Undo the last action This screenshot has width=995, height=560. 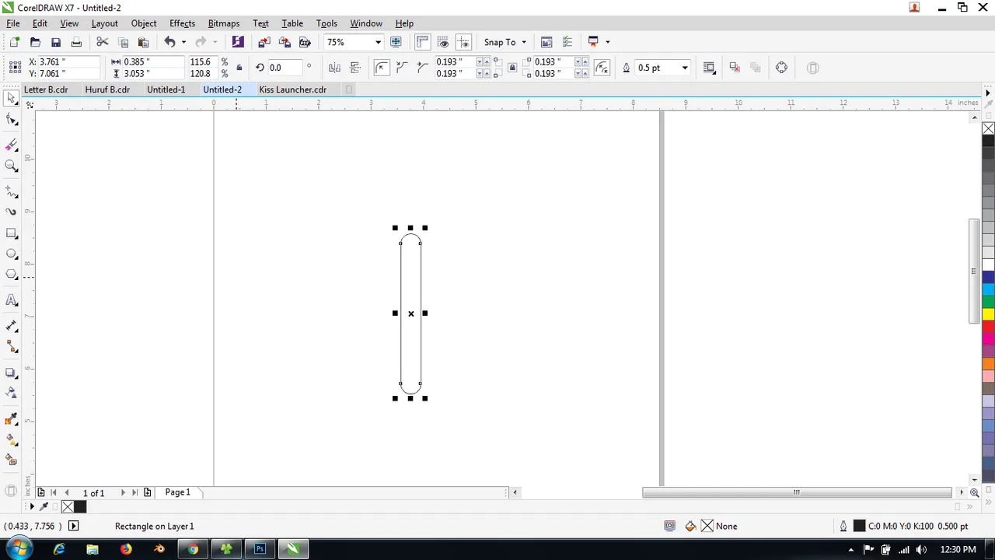[169, 42]
